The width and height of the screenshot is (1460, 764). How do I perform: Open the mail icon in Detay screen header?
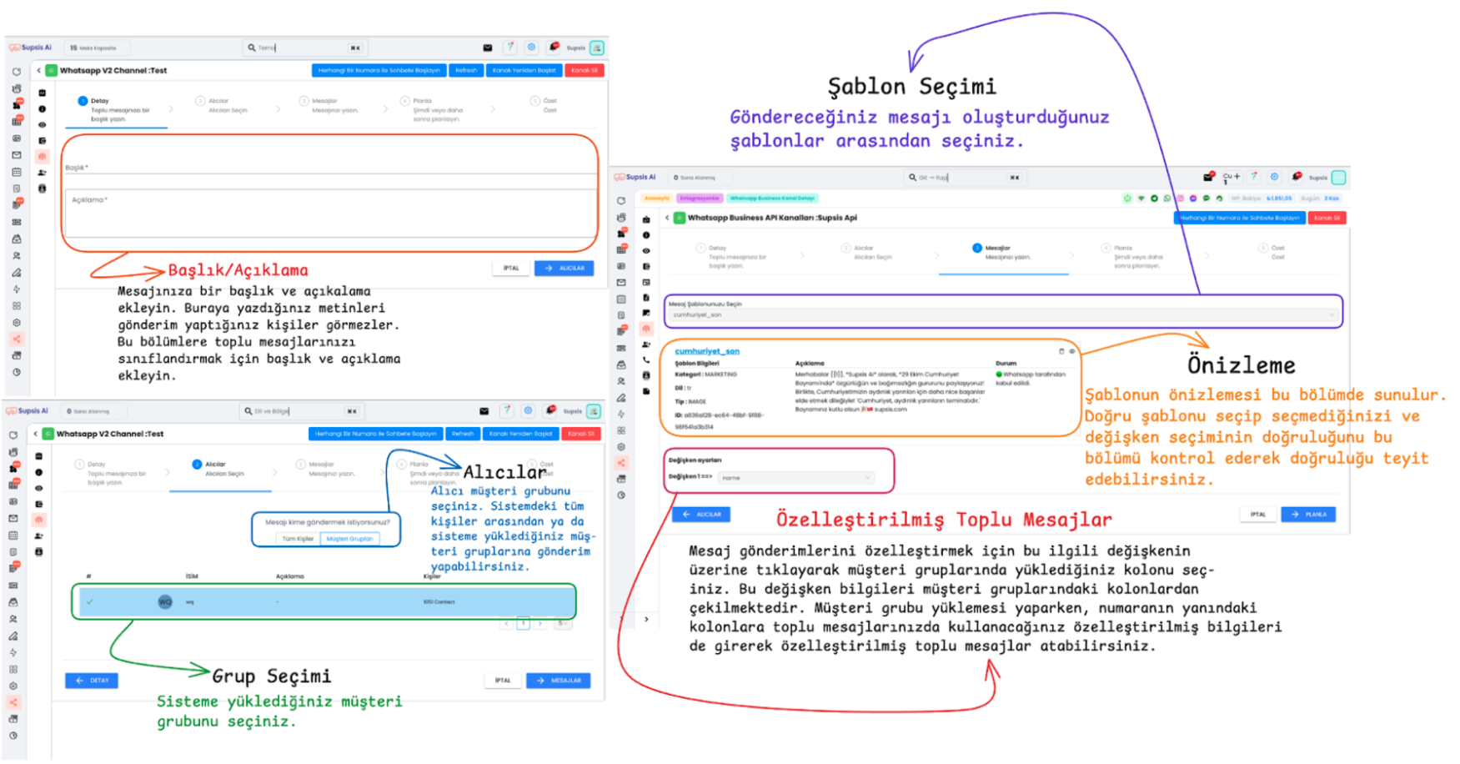(x=488, y=48)
